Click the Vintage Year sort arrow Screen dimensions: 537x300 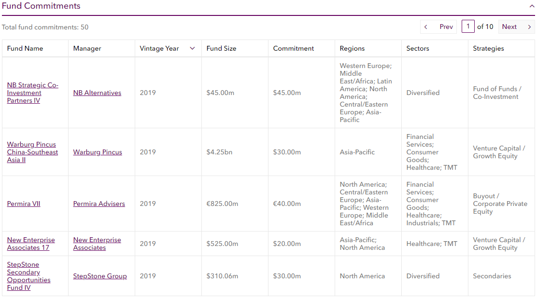click(x=193, y=48)
